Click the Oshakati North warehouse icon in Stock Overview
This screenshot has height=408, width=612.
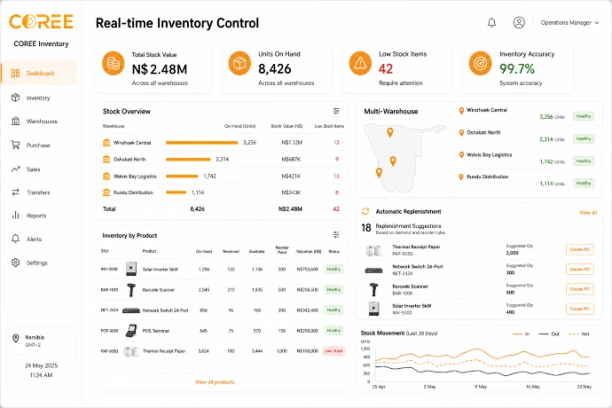click(x=106, y=159)
